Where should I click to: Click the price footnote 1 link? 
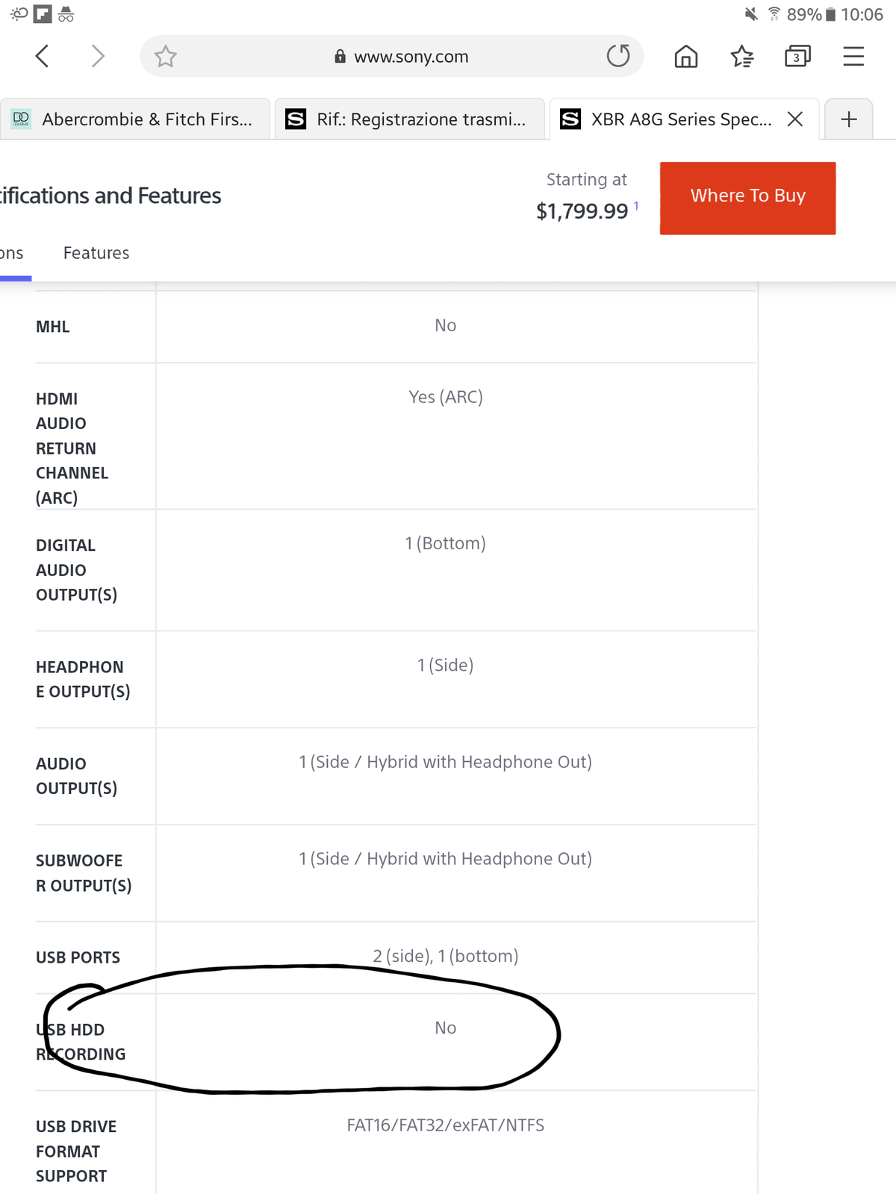pyautogui.click(x=636, y=206)
